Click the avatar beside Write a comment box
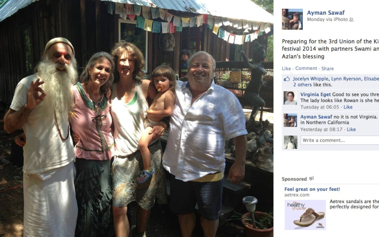This screenshot has height=237, width=379. (290, 142)
